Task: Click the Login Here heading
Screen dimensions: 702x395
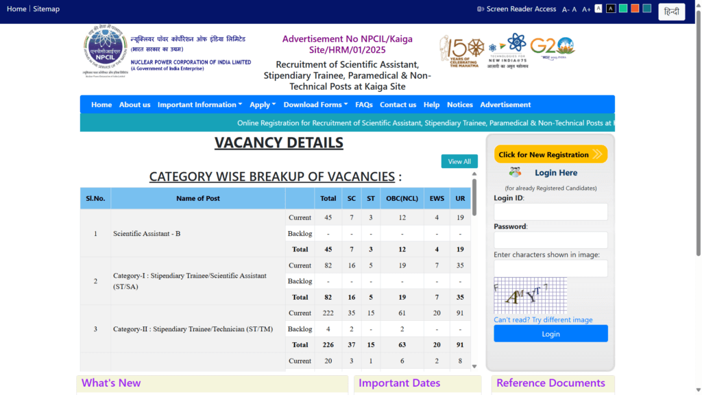Action: point(556,172)
